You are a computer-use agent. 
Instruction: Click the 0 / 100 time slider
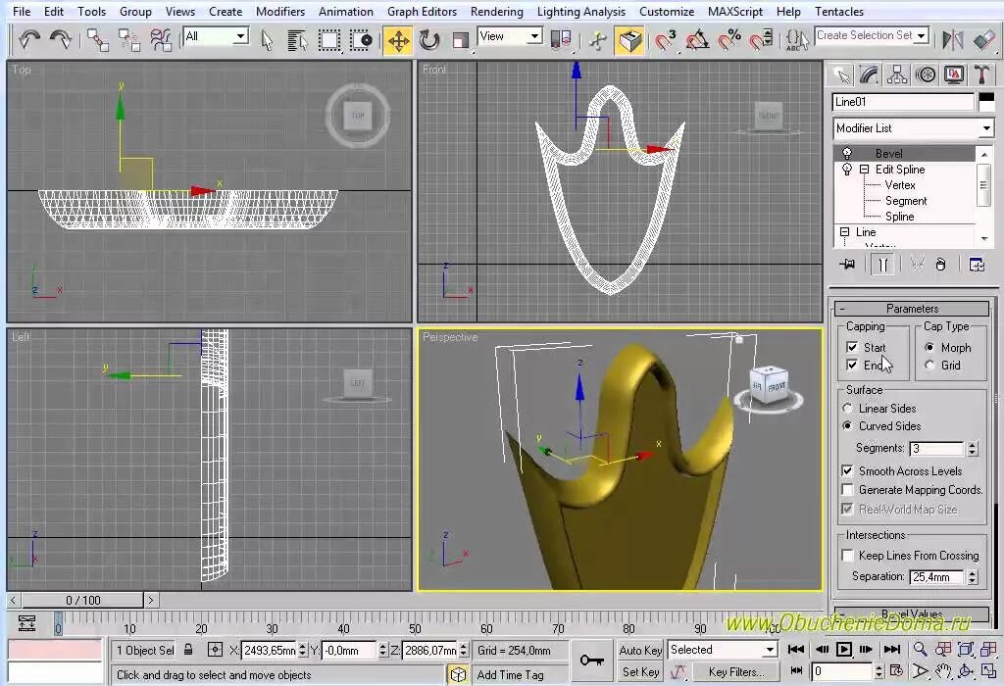point(82,600)
